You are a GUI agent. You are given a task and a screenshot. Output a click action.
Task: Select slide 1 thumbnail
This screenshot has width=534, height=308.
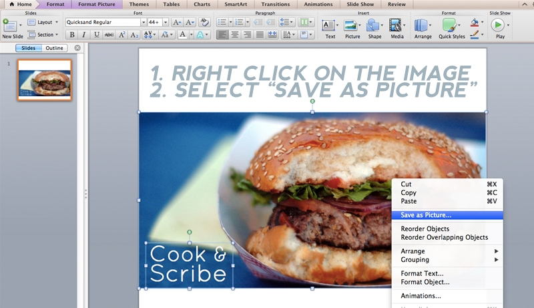click(45, 80)
